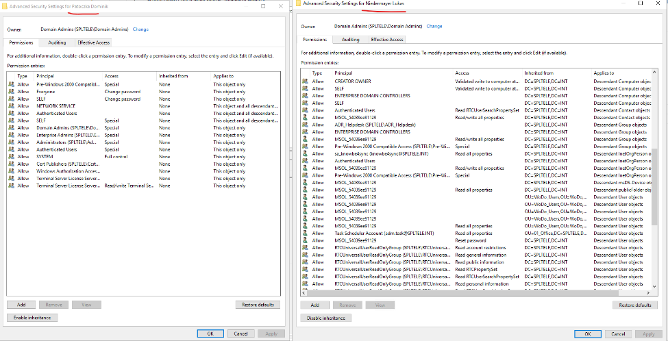Click the Disable inheritance button
This screenshot has height=341, width=668.
(326, 318)
